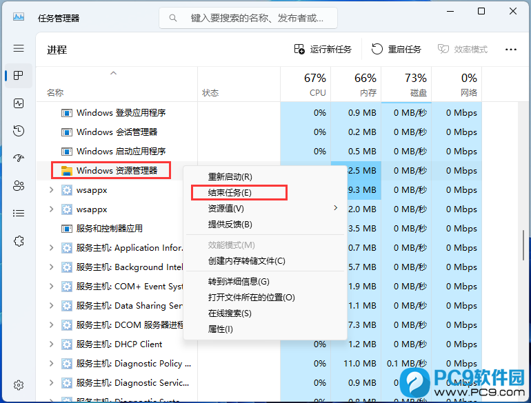
Task: Select the 服务和控制器应用 row text
Action: [x=110, y=229]
